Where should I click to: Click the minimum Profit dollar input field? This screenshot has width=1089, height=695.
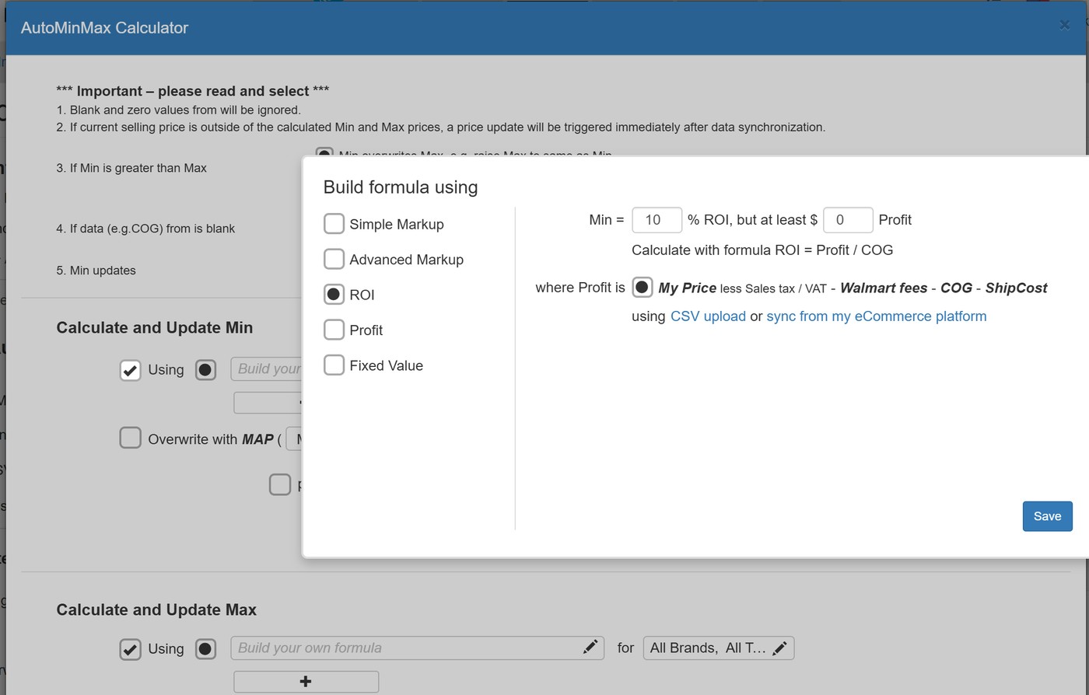click(847, 220)
